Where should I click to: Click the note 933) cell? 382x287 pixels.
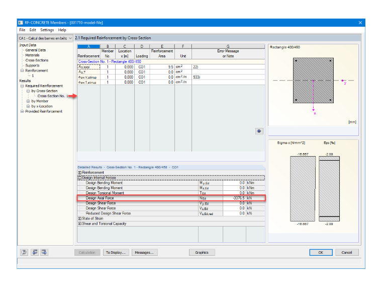tap(228, 77)
